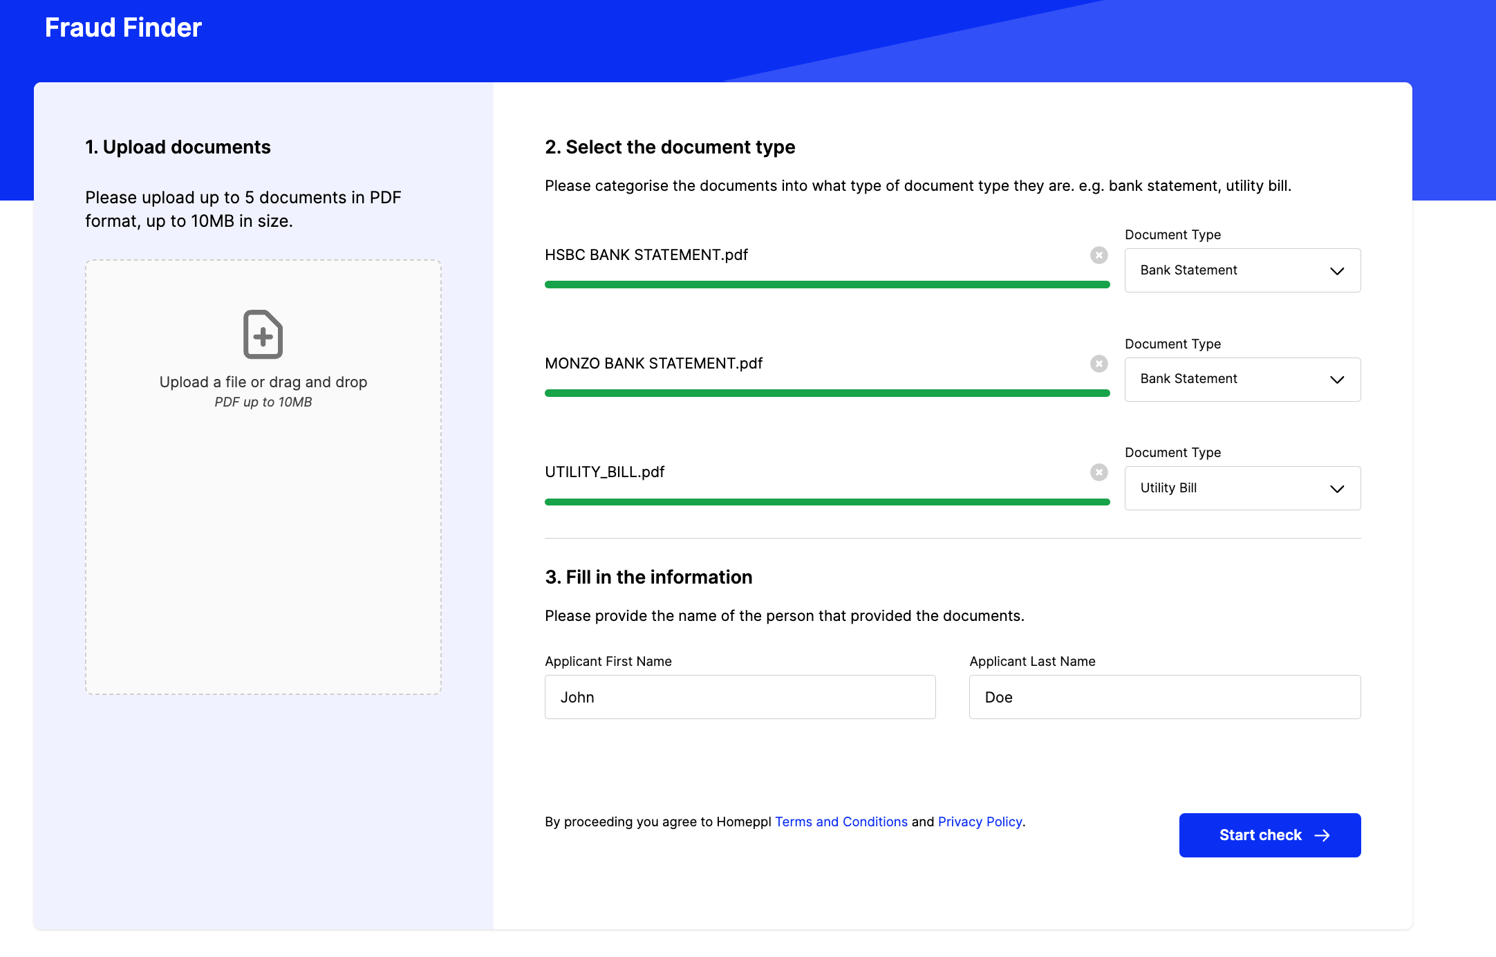Click 'Upload a file or drag and drop'
The image size is (1496, 957).
[x=263, y=382]
